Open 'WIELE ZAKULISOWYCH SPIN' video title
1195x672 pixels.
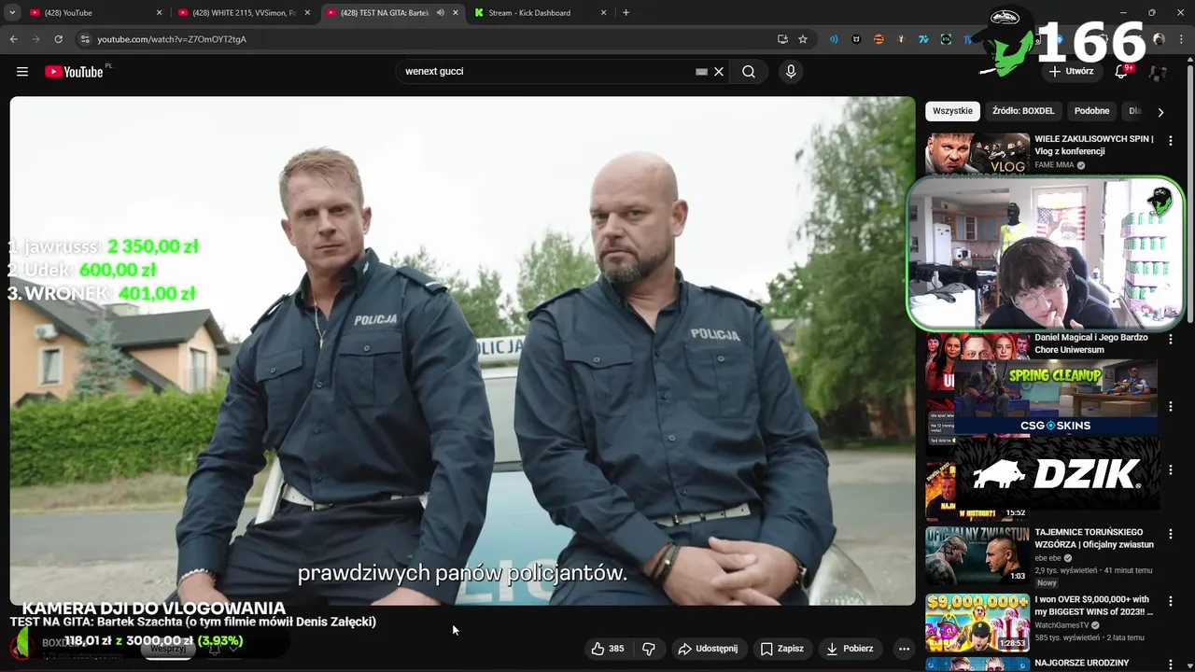(1093, 145)
